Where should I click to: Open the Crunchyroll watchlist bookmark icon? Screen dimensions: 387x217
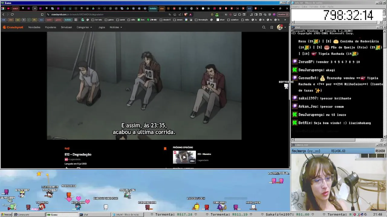[272, 27]
